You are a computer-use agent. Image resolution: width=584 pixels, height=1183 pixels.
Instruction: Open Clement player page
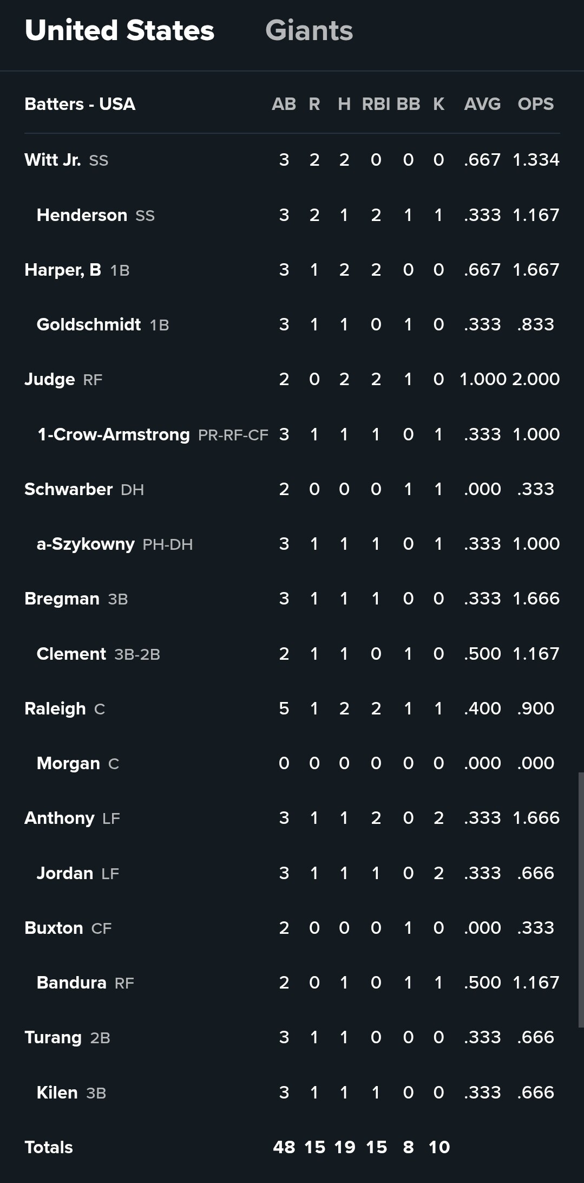click(x=71, y=654)
